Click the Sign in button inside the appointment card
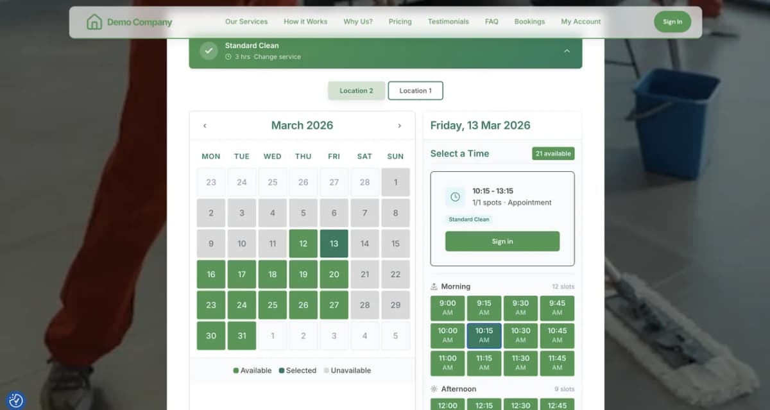 pos(502,241)
